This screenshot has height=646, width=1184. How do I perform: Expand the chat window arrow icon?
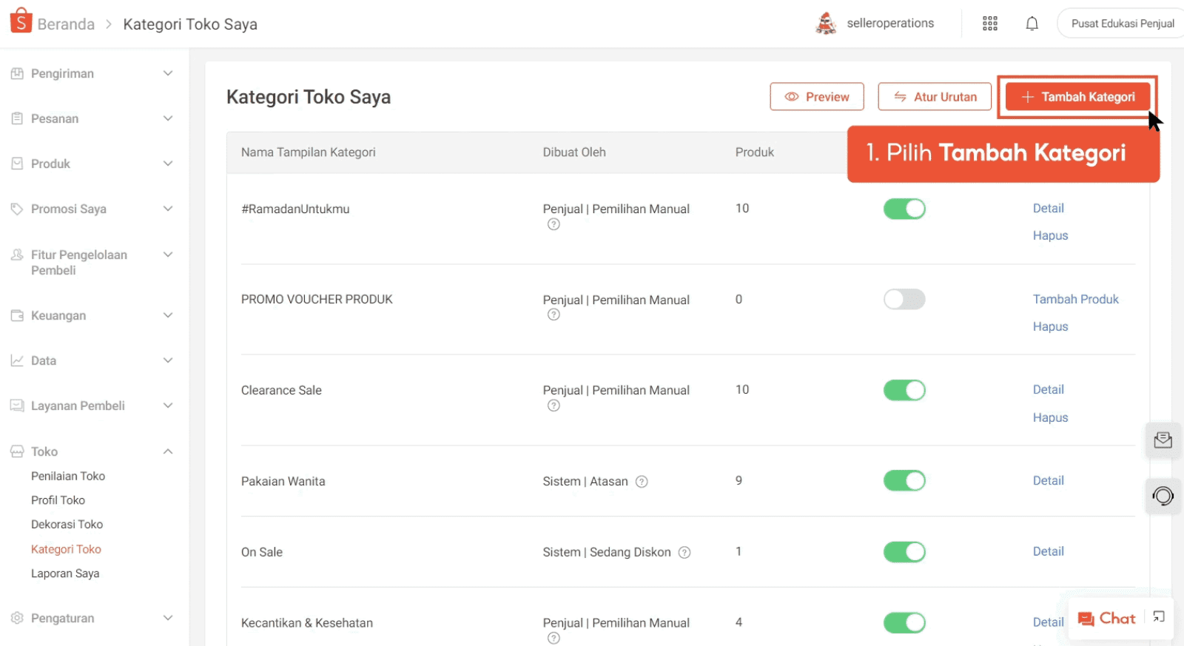1159,617
